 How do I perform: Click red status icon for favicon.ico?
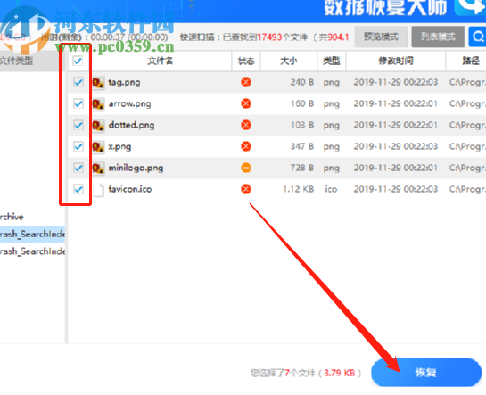(246, 189)
